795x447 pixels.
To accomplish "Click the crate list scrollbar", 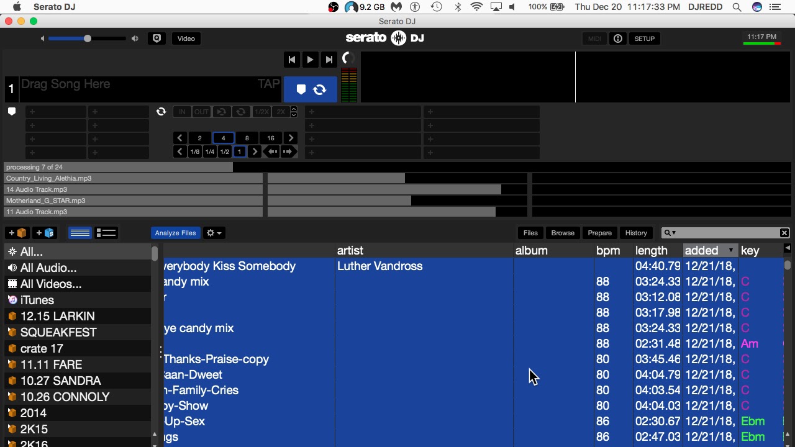I will [155, 253].
